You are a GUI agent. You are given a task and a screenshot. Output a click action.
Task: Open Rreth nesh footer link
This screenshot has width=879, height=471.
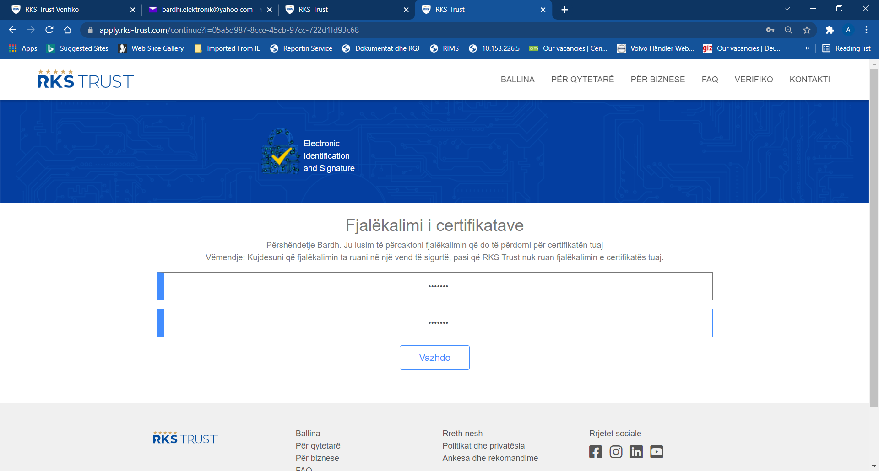462,434
